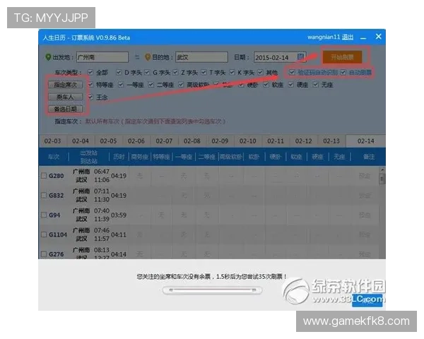Switch to the 02-10 date tab

click(248, 141)
